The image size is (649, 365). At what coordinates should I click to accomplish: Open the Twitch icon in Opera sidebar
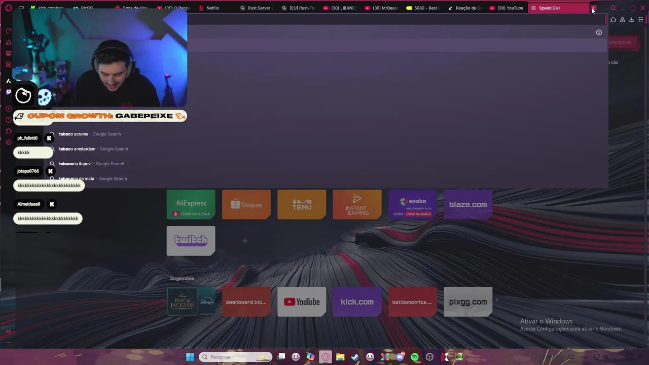click(8, 92)
